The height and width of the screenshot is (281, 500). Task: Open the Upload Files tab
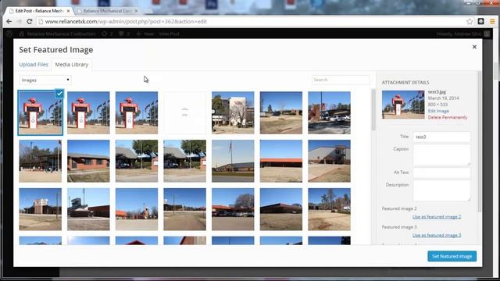click(34, 64)
